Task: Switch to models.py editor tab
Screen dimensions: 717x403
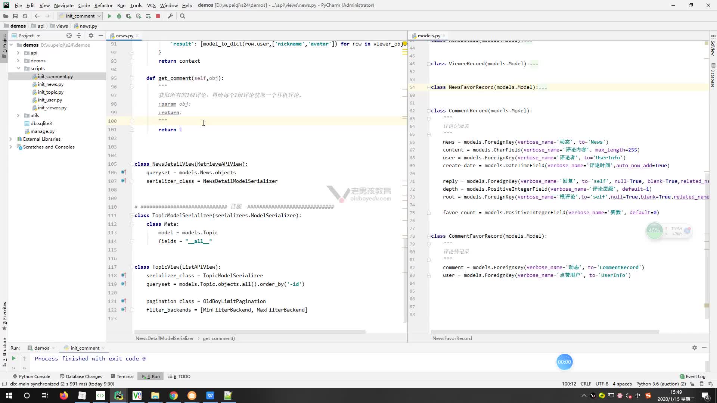Action: pyautogui.click(x=429, y=36)
